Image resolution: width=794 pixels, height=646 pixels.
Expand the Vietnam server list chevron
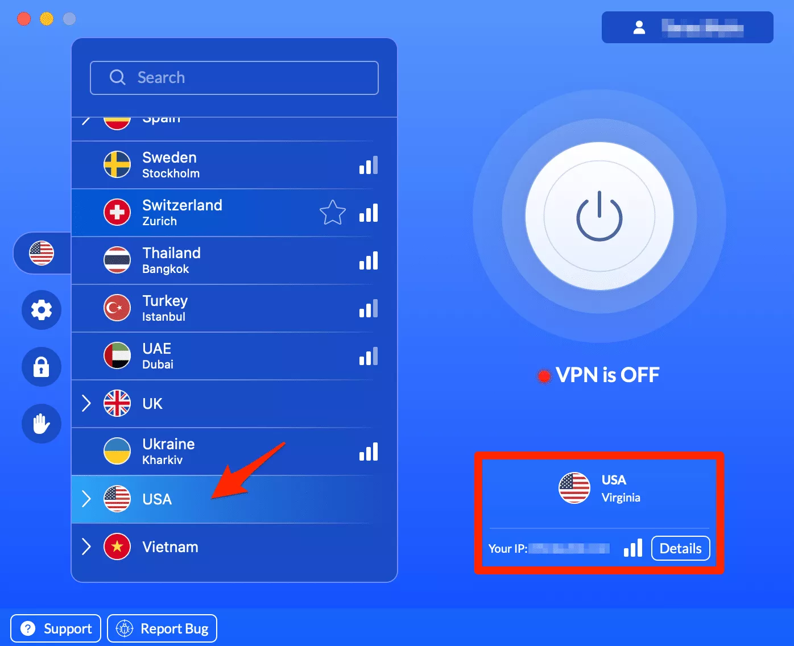point(86,546)
